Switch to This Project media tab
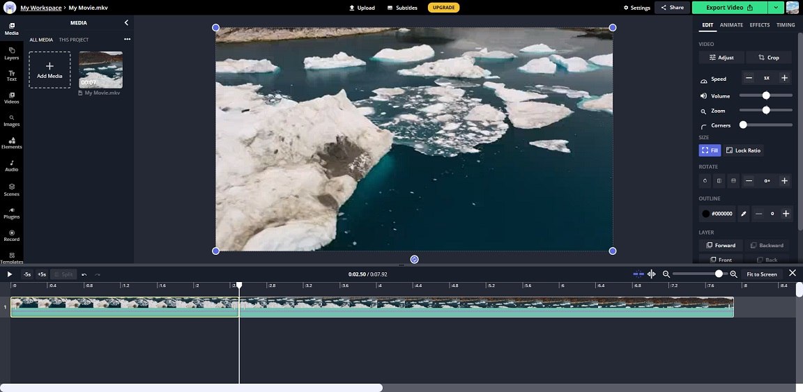 tap(74, 40)
